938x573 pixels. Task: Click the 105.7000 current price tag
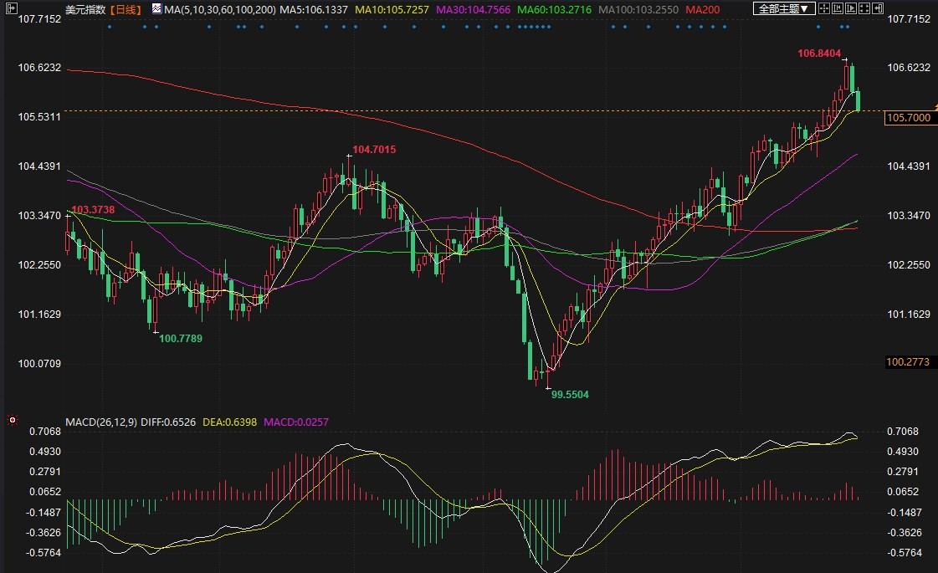click(908, 118)
